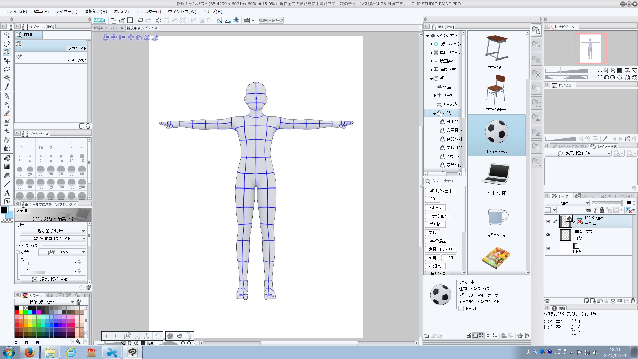Select the Eyedropper tool

pos(7,87)
